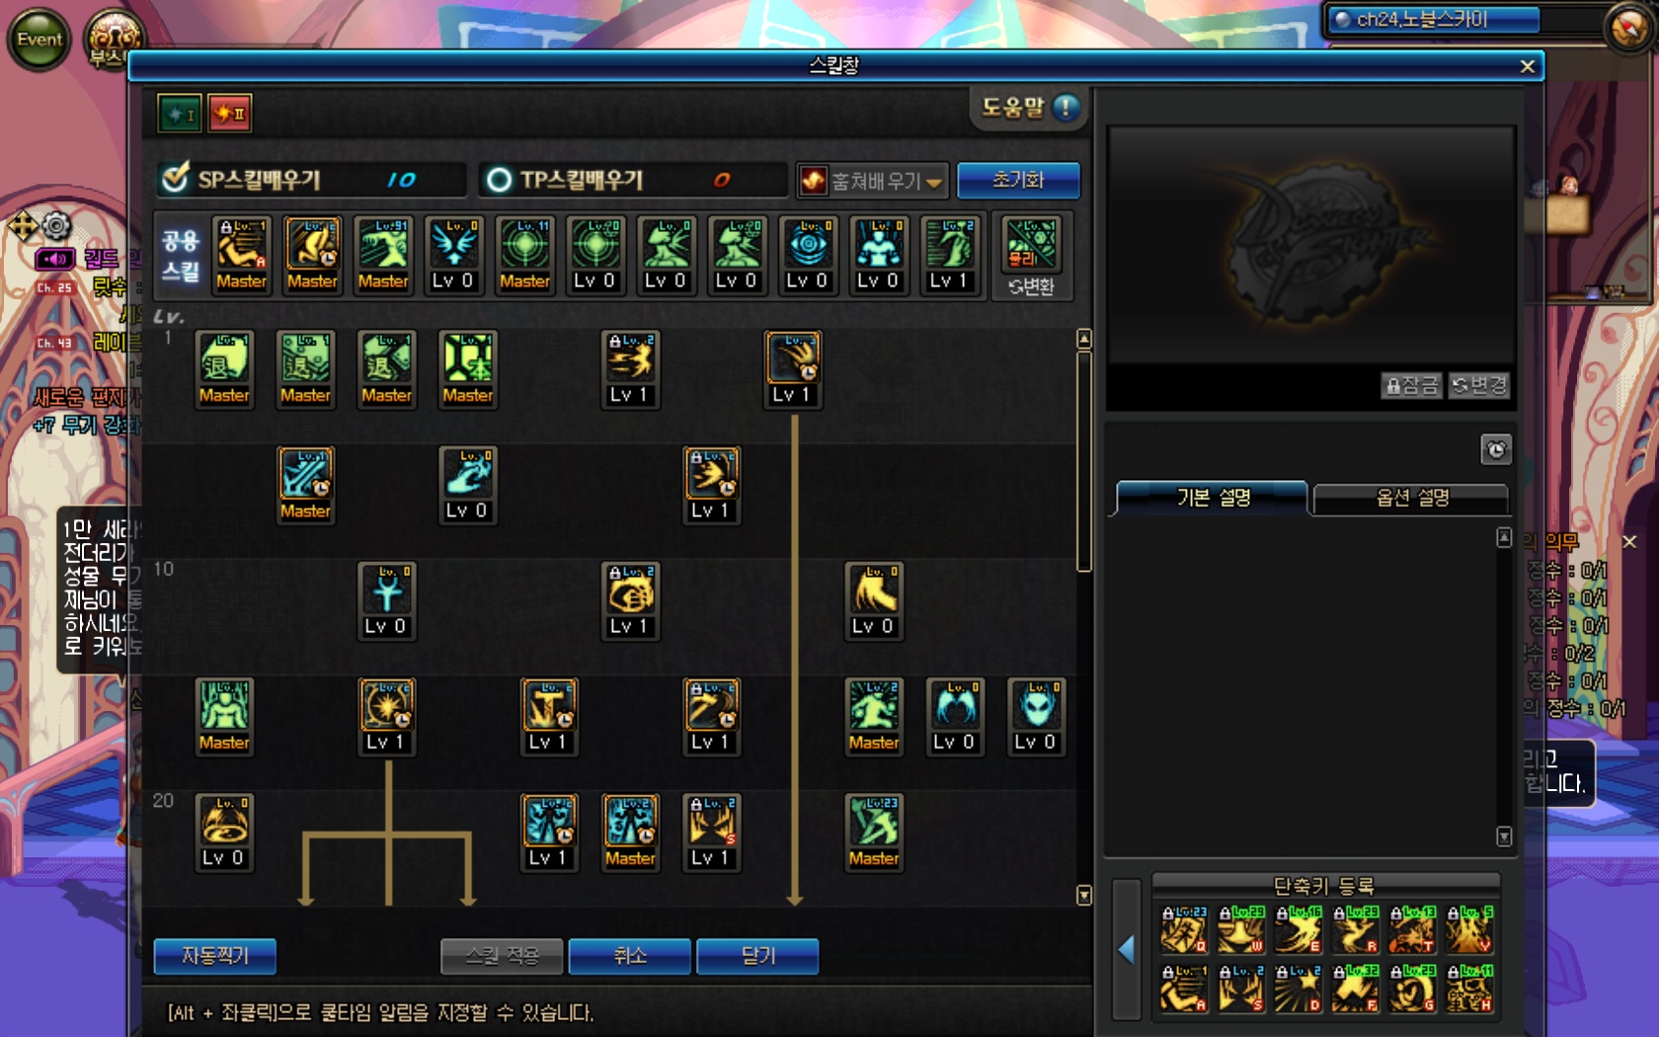Select the SP스킬배우기 checkbox

[x=175, y=179]
